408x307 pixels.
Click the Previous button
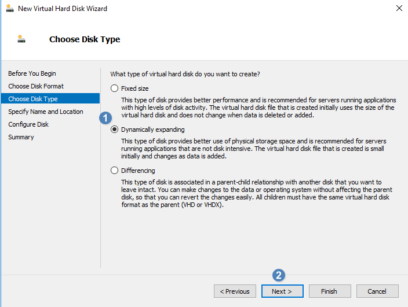(x=235, y=291)
